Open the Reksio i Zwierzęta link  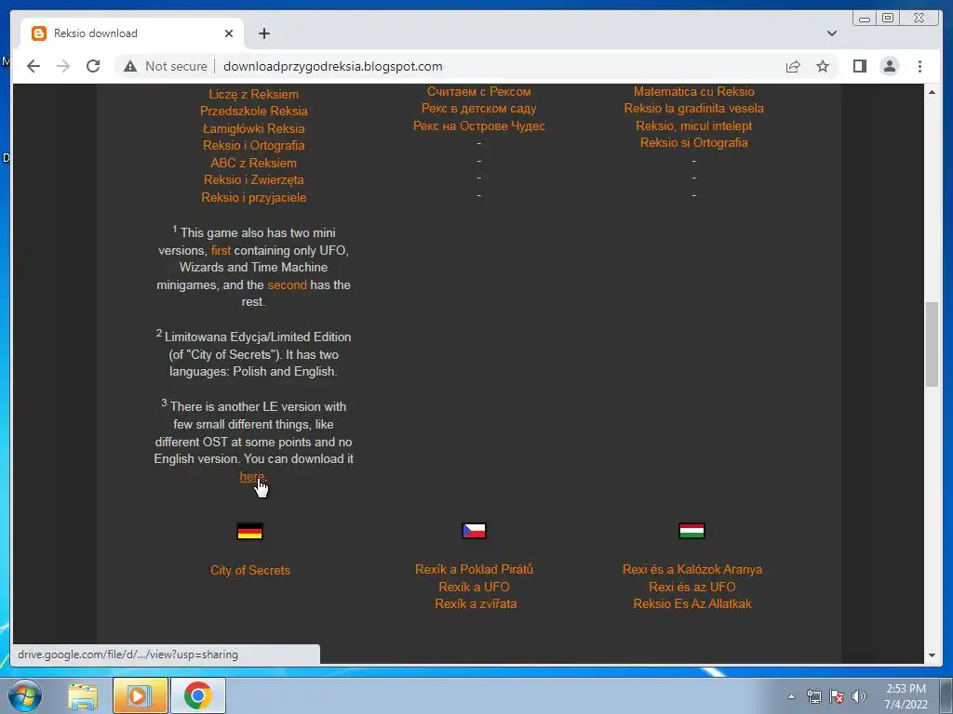[253, 179]
